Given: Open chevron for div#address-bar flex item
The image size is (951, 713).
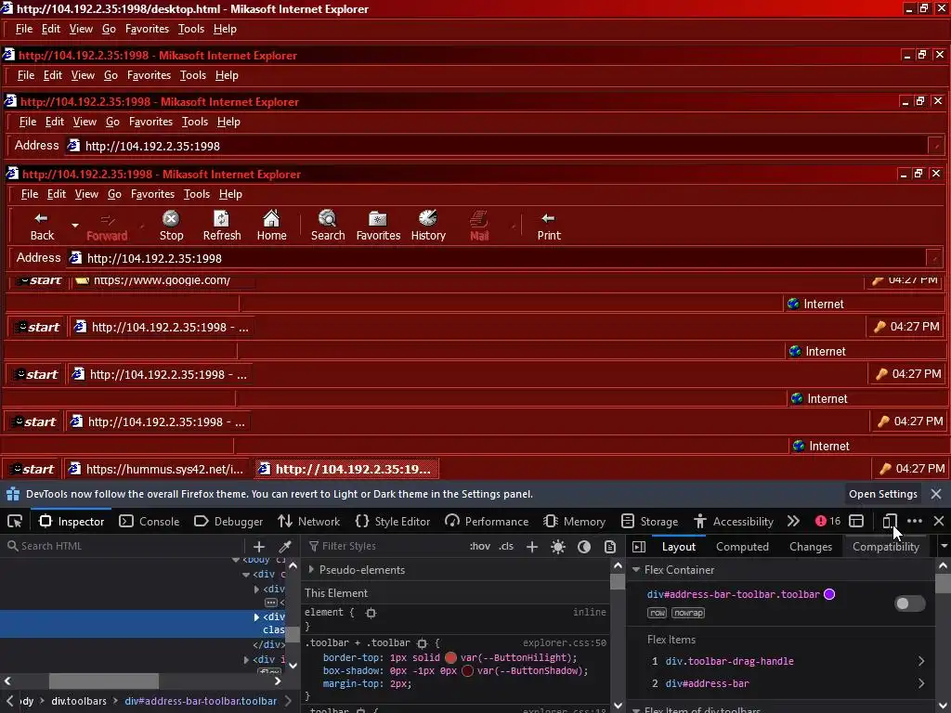Looking at the screenshot, I should [x=920, y=684].
